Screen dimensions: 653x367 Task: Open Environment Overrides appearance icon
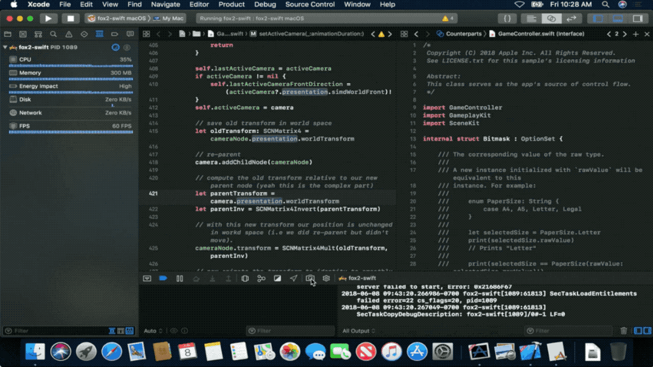click(277, 278)
